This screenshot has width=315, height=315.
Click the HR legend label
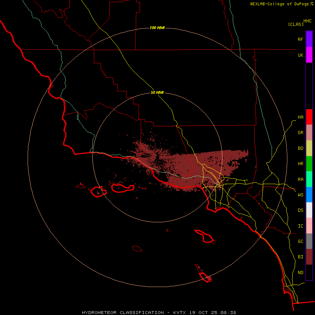tap(300, 164)
